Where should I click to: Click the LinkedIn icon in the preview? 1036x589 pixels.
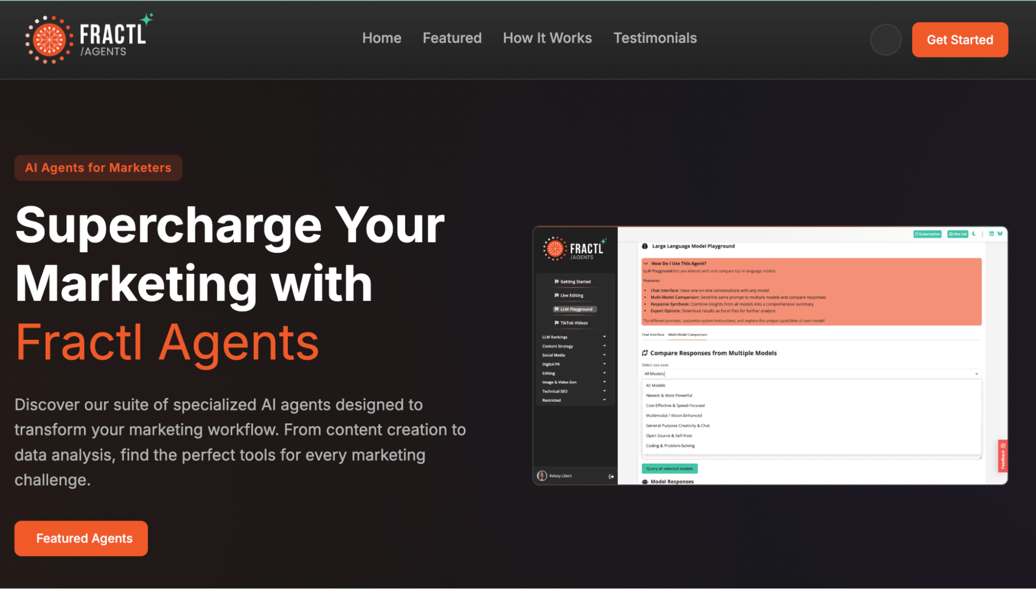(991, 234)
